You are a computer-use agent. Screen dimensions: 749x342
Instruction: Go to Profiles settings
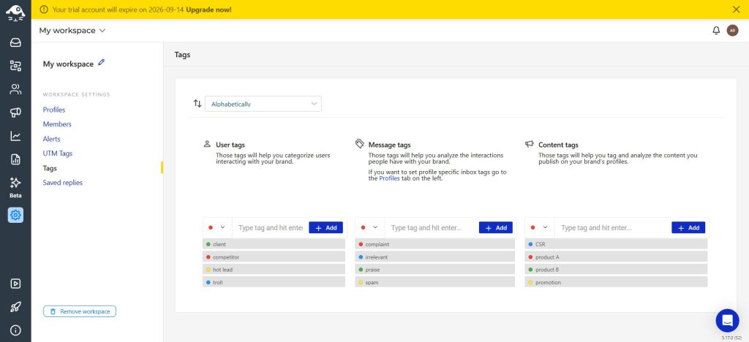point(54,110)
